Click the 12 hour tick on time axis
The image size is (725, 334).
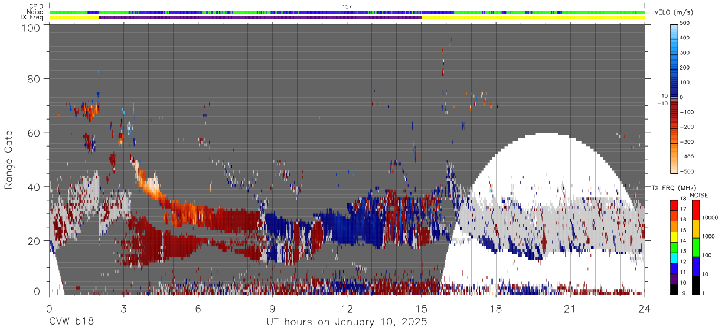347,308
